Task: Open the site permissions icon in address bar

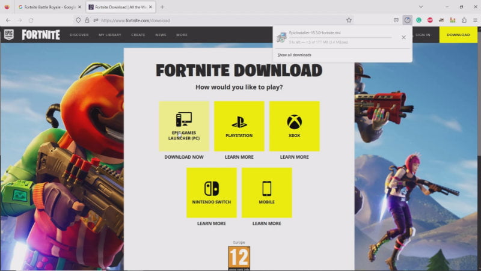Action: tap(96, 20)
